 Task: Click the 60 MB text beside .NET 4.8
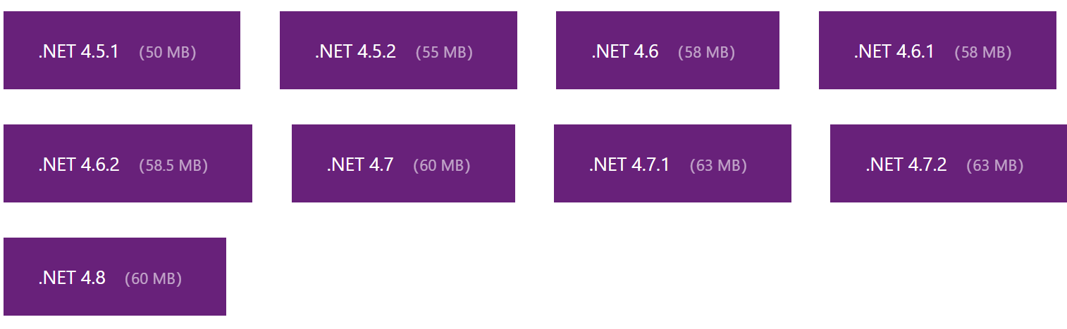(x=153, y=279)
